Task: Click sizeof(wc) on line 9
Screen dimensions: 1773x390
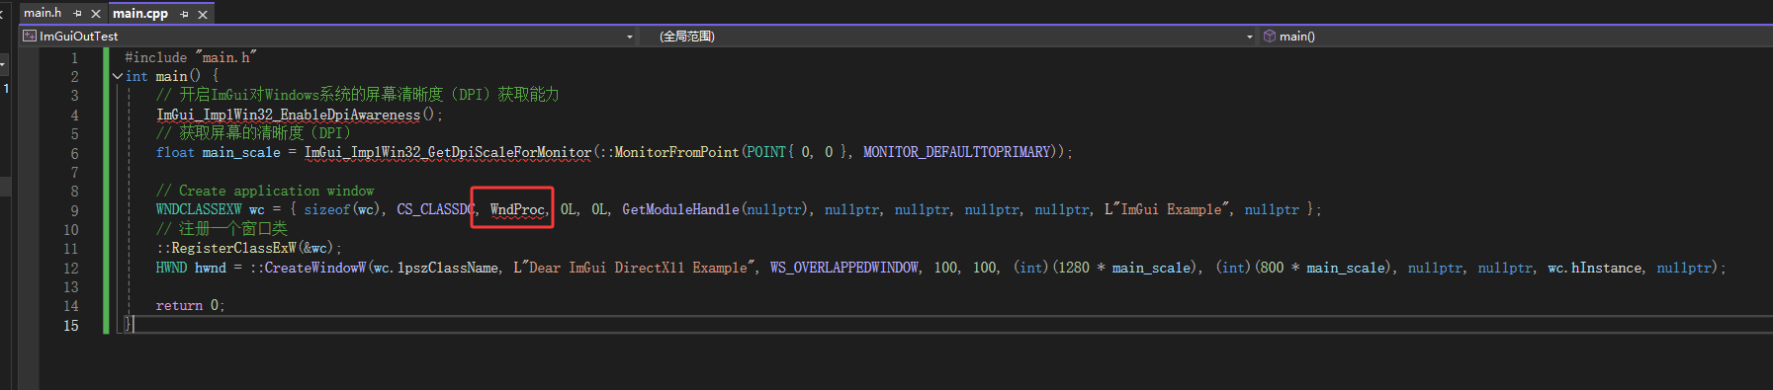Action: pos(342,210)
